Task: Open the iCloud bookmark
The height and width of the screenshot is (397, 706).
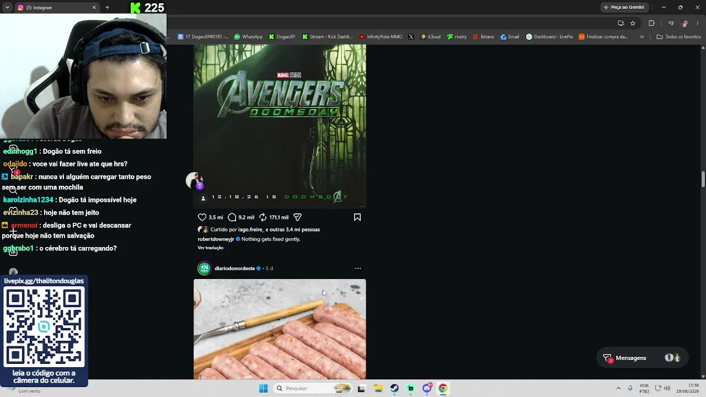Action: (x=430, y=37)
